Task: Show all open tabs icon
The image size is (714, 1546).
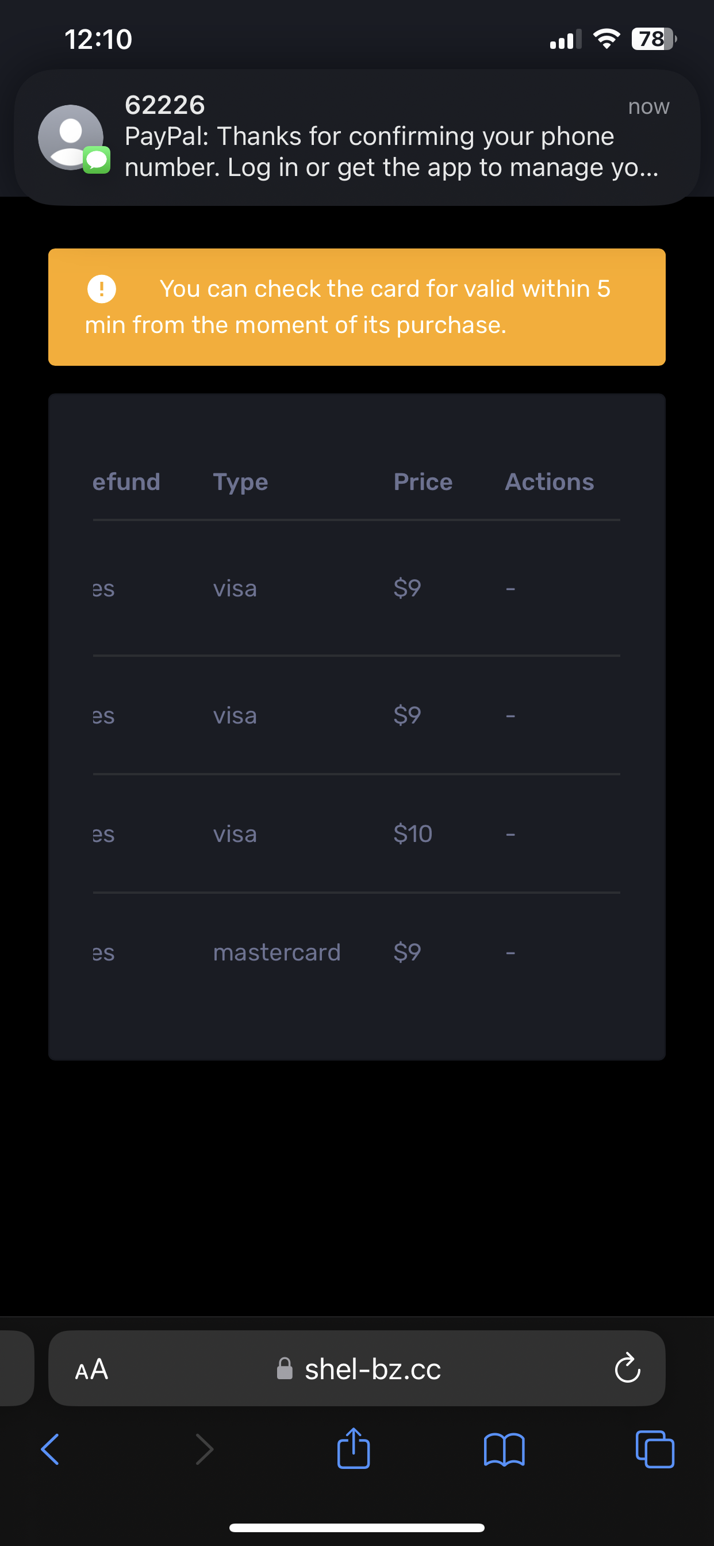Action: pyautogui.click(x=655, y=1449)
